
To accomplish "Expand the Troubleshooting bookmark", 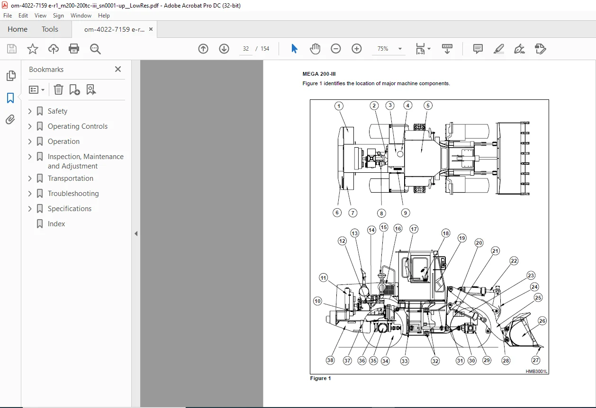I will 30,194.
